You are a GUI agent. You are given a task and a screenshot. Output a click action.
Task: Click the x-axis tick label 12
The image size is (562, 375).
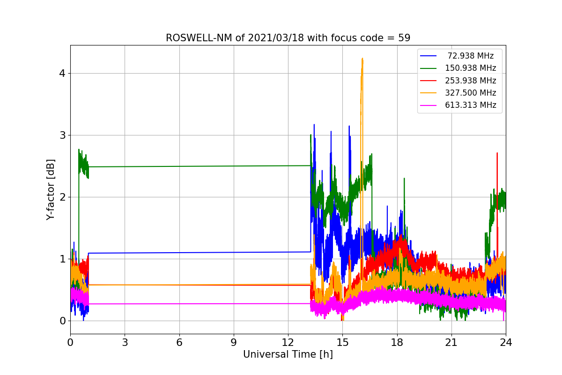tap(288, 342)
